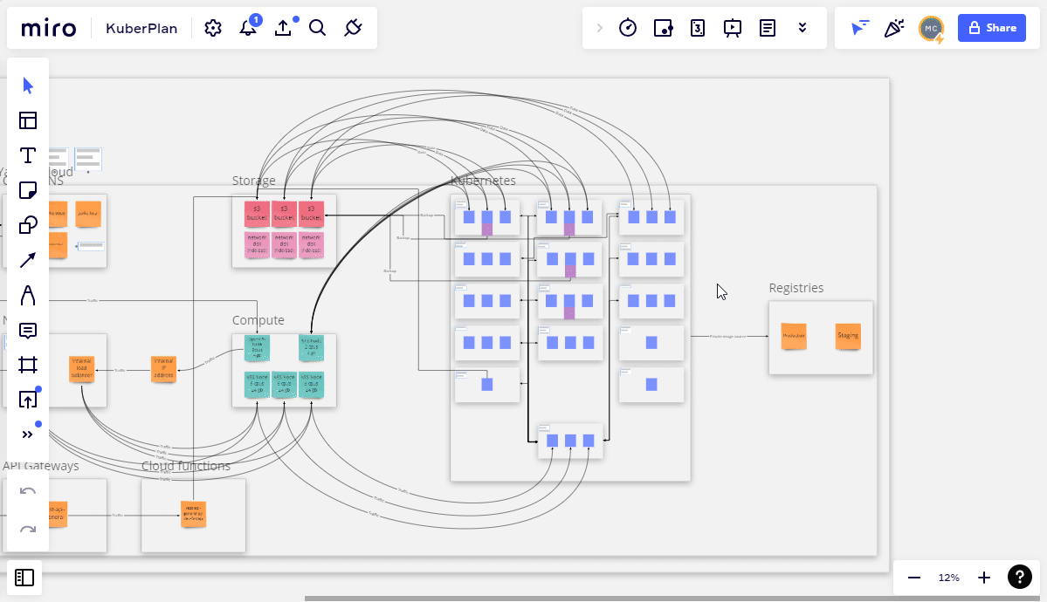
Task: Select the orange Cloud functions sticky note
Action: [194, 515]
